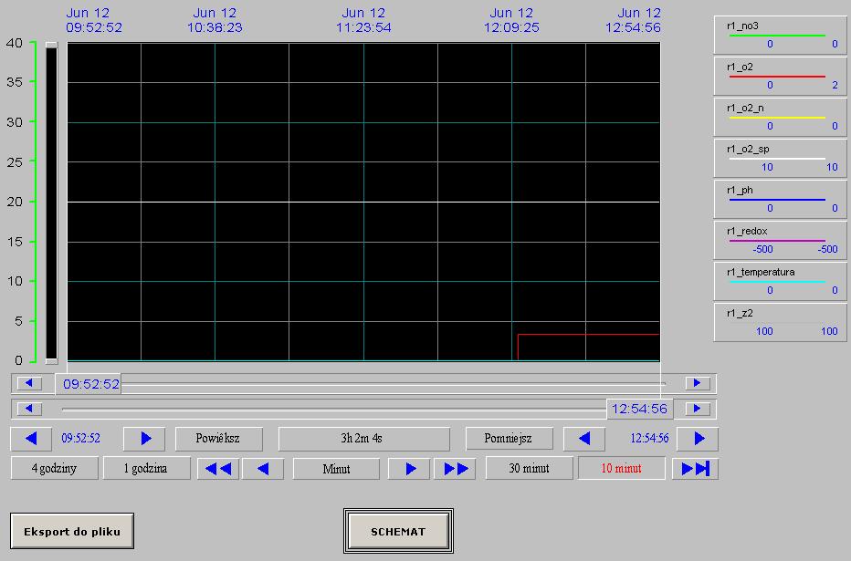Click the Pomniejsz zoom out button
Viewport: 851px width, 561px height.
pos(510,439)
